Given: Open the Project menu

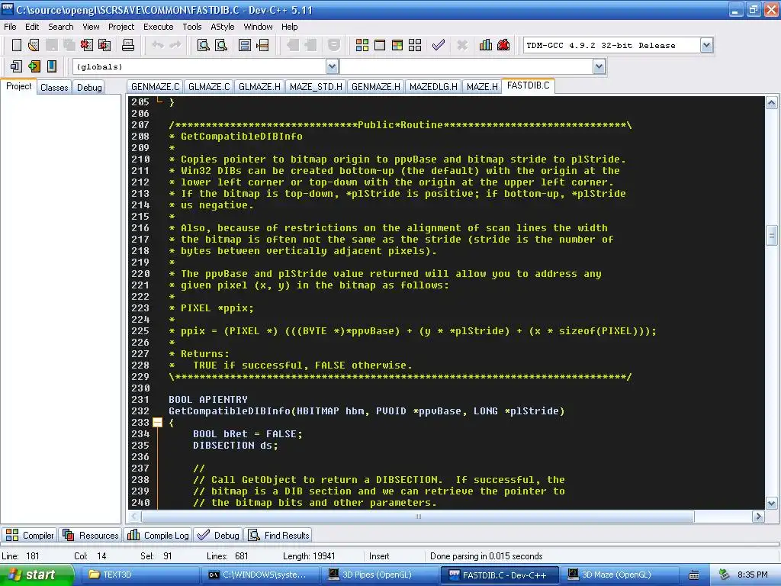Looking at the screenshot, I should 121,27.
